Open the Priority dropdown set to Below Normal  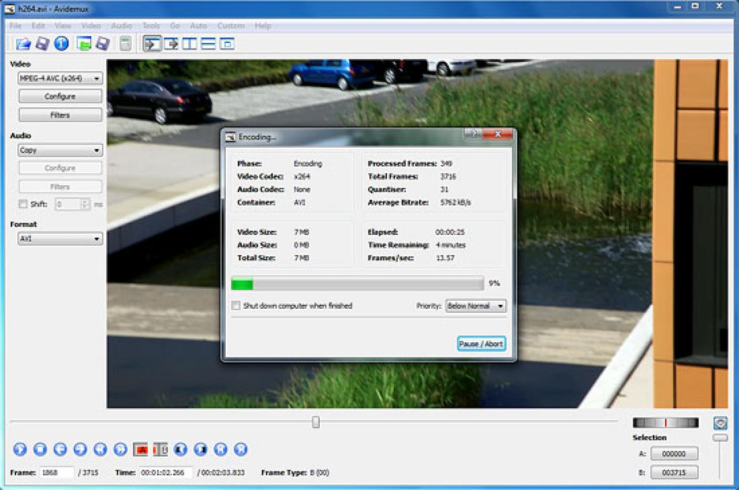tap(476, 306)
